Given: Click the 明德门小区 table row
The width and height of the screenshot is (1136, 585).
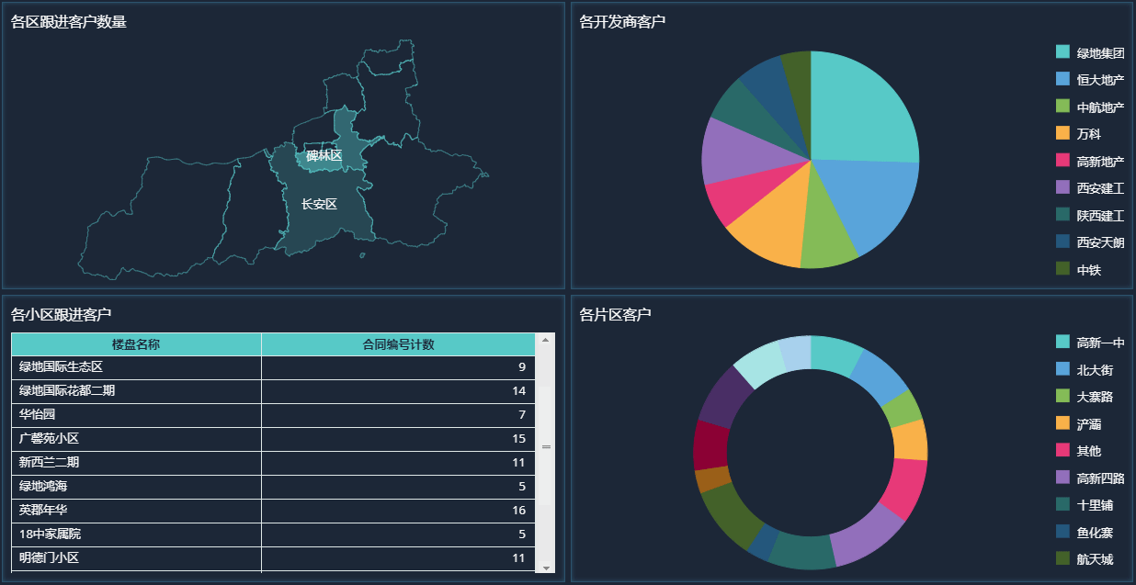Looking at the screenshot, I should pos(273,558).
